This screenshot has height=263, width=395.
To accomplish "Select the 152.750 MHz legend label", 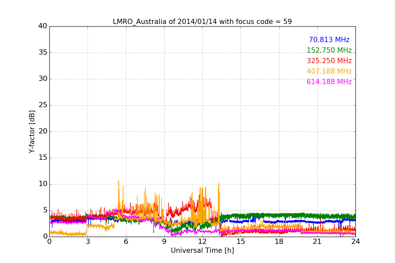I will coord(329,50).
